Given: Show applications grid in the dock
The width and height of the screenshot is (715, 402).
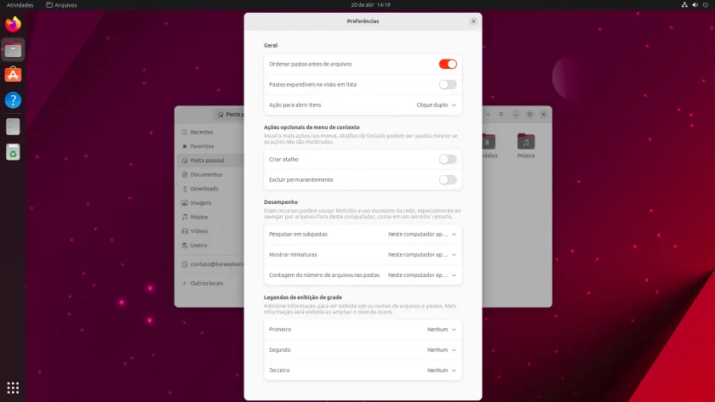Looking at the screenshot, I should point(13,388).
